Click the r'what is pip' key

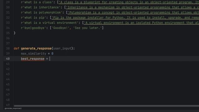pyautogui.click(x=34, y=18)
